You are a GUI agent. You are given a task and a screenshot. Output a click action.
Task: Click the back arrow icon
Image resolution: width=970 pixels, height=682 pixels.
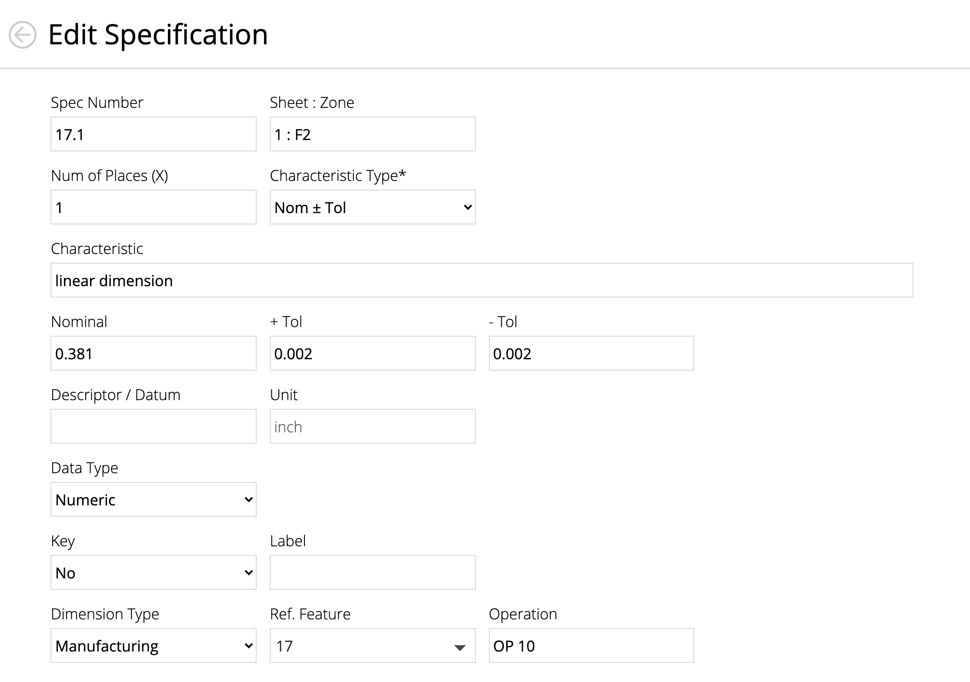(22, 35)
